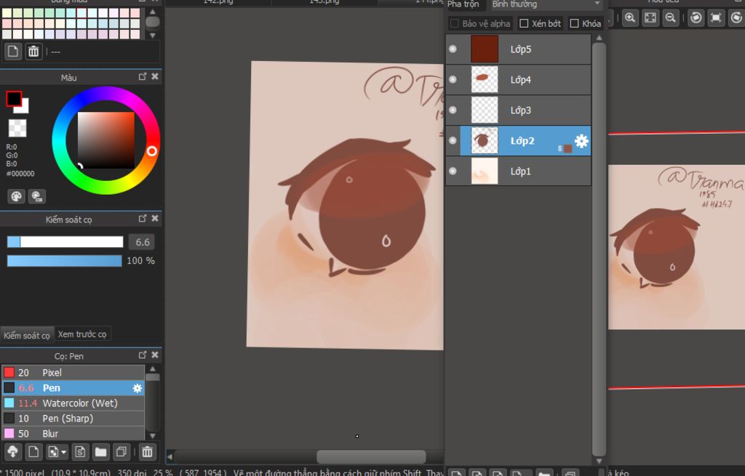Select the Watercolor (Wet) brush

pyautogui.click(x=73, y=403)
